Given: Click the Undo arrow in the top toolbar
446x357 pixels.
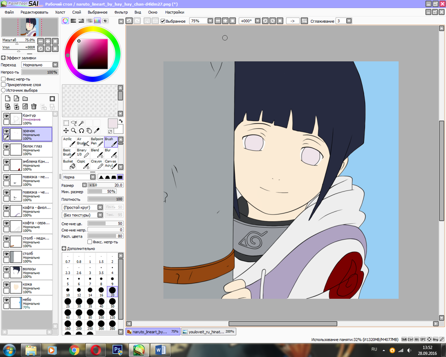Looking at the screenshot, I should click(x=129, y=21).
